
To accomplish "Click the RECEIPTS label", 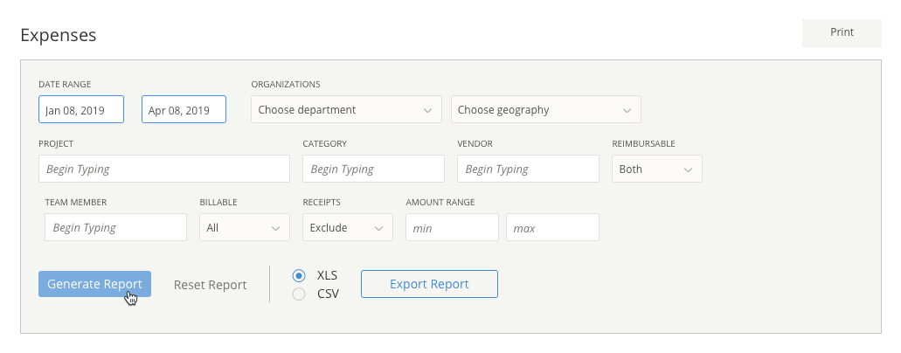I will click(x=322, y=203).
